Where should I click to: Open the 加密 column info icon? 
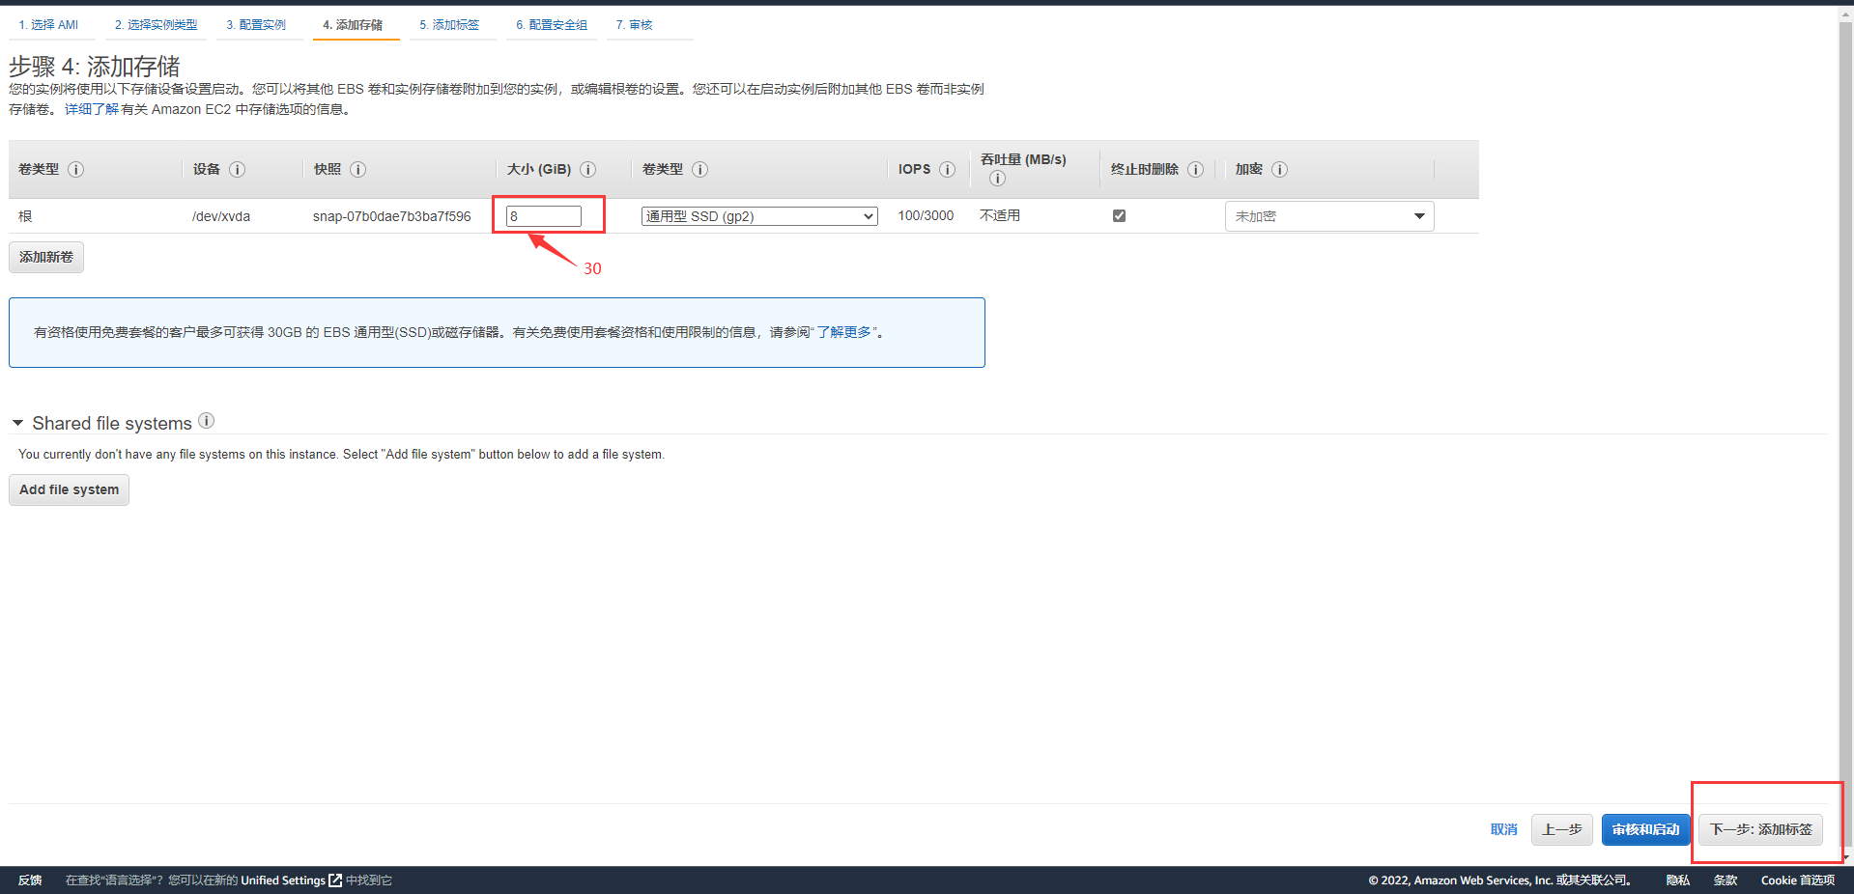pos(1279,169)
